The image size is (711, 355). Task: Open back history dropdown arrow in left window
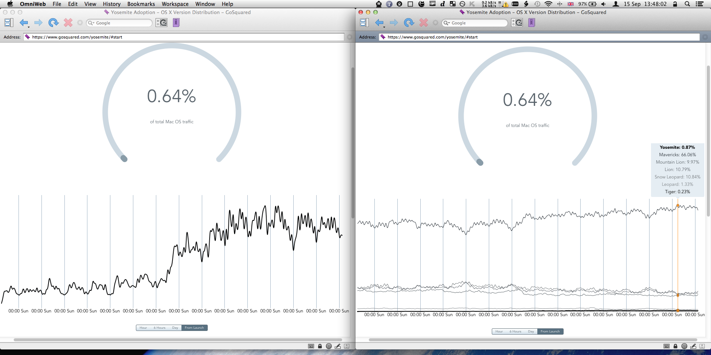(29, 27)
